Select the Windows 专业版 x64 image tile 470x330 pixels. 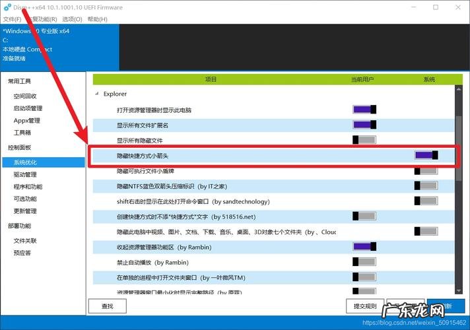59,45
